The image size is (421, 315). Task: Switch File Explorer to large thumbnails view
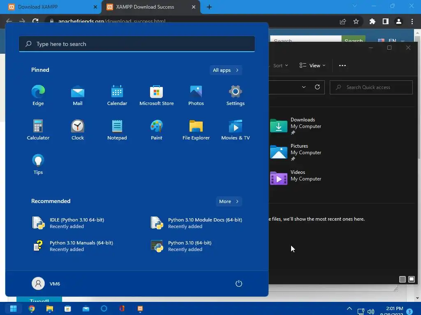point(411,279)
